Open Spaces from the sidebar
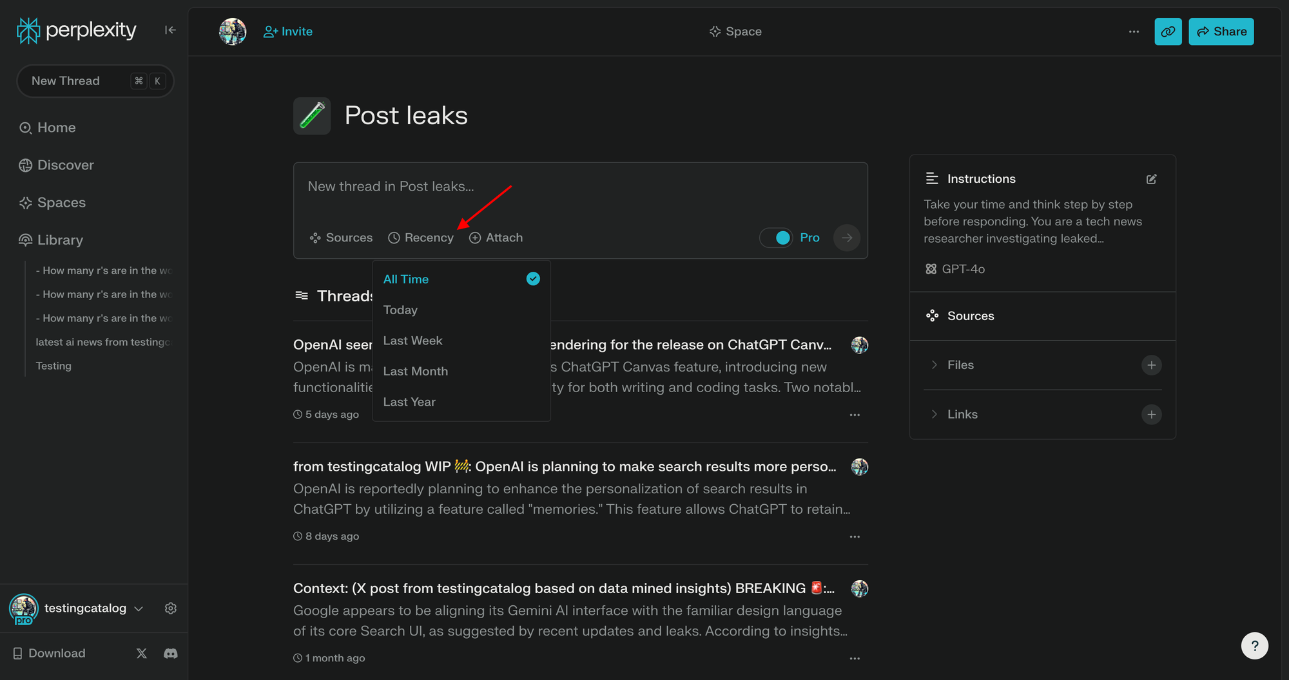This screenshot has width=1289, height=680. coord(52,202)
